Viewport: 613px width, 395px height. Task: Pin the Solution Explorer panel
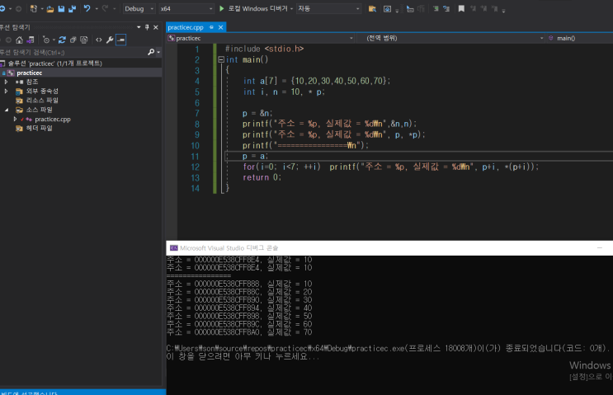[x=147, y=27]
